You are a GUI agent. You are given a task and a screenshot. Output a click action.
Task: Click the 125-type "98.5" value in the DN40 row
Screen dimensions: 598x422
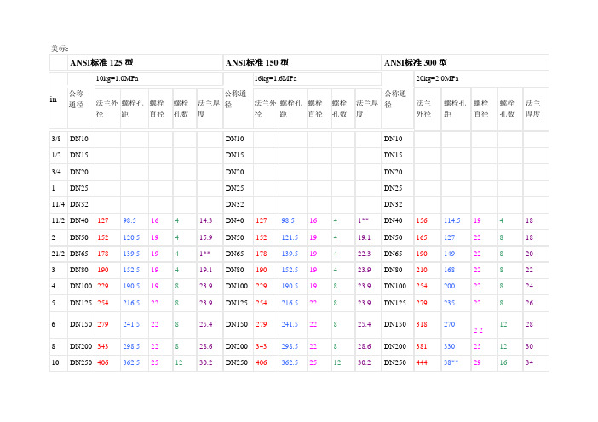click(129, 220)
